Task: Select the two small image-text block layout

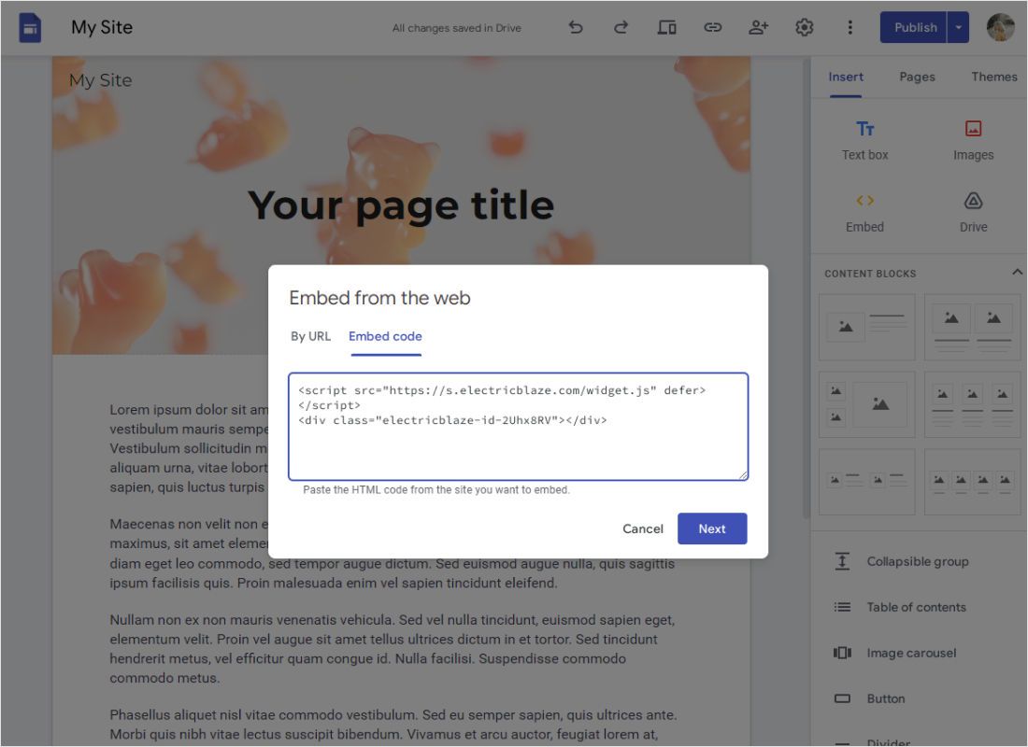Action: [x=866, y=482]
